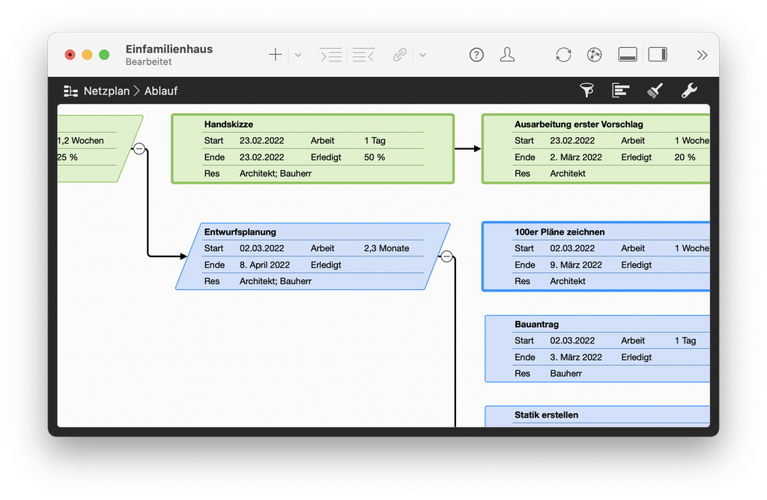Screen dimensions: 767x500
Task: Click the network globe icon in toolbar
Action: [x=595, y=55]
